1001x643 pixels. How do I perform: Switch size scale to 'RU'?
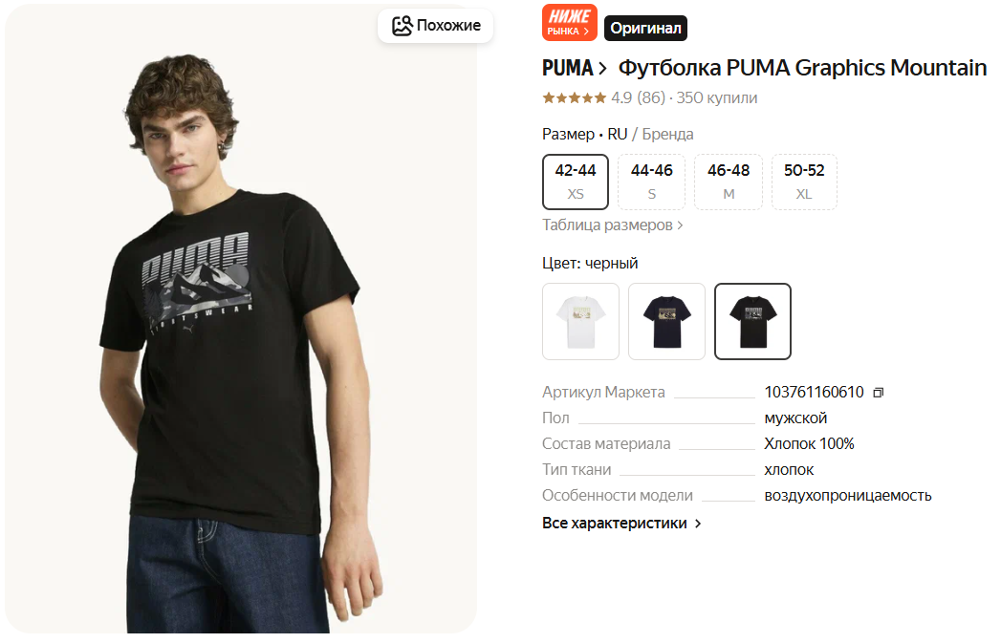(x=618, y=135)
